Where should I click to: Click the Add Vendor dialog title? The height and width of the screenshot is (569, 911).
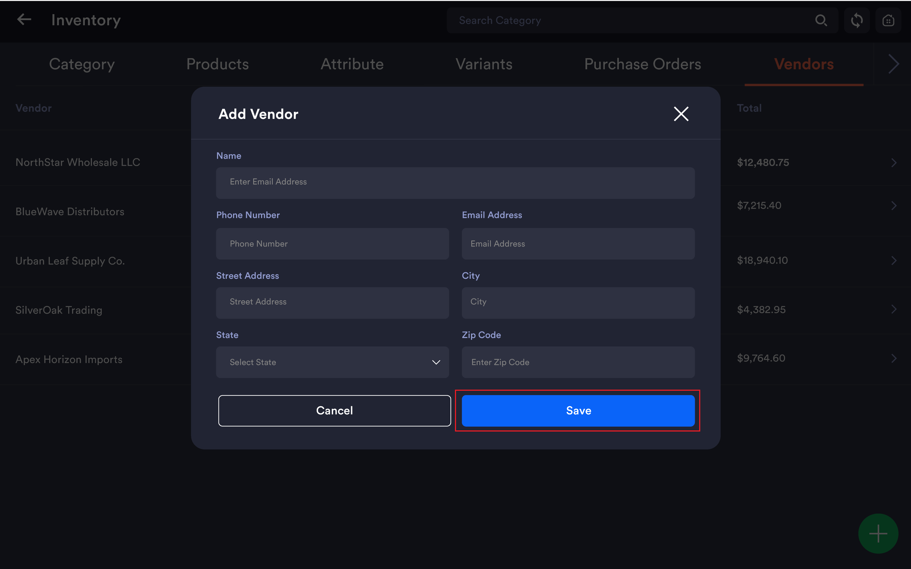point(258,114)
